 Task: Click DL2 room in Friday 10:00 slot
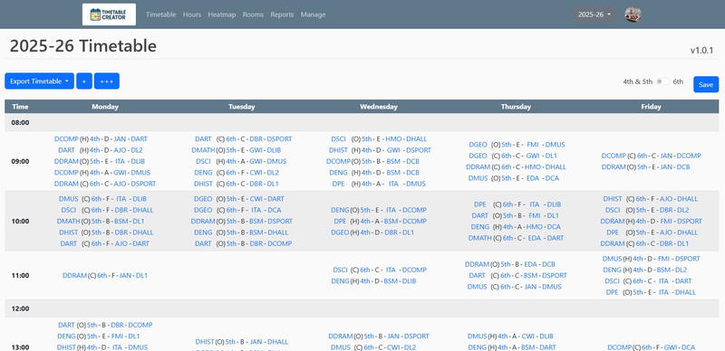pyautogui.click(x=683, y=210)
